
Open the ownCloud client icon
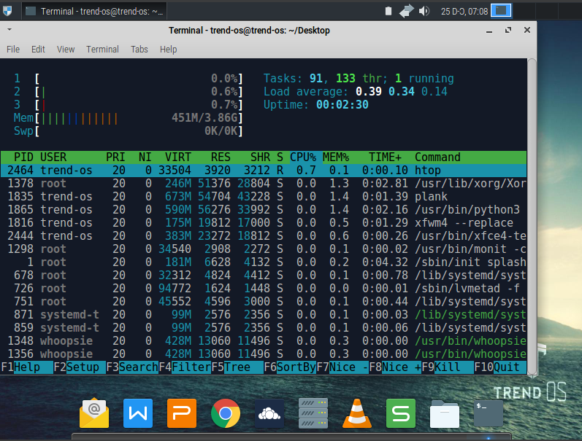269,413
